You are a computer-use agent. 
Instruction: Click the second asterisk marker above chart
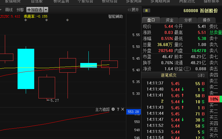[46, 20]
